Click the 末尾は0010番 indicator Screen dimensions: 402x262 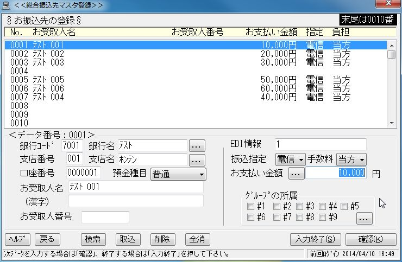[368, 20]
